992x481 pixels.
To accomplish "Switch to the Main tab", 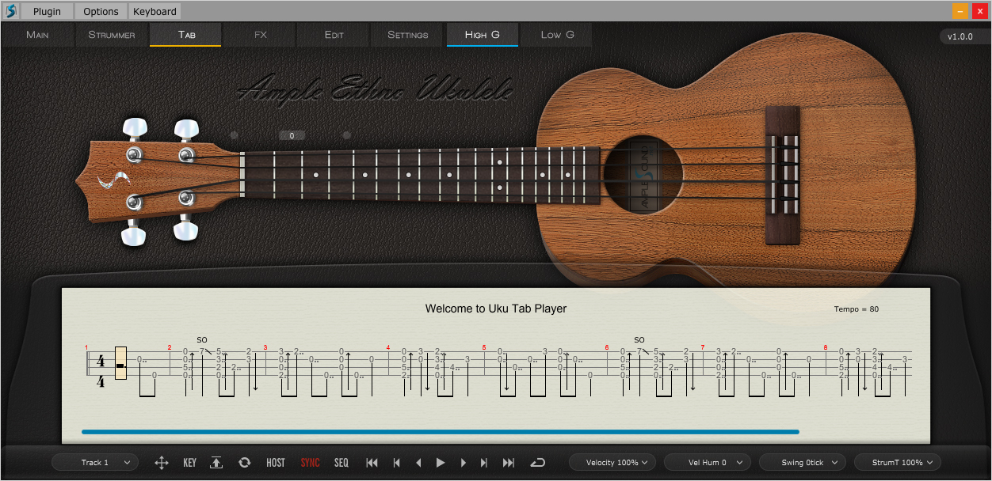I will 37,35.
